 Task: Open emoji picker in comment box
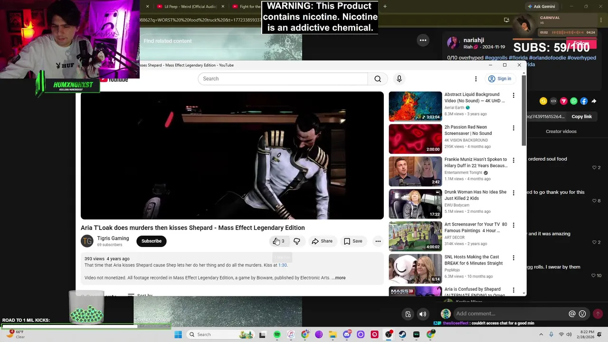coord(582,314)
